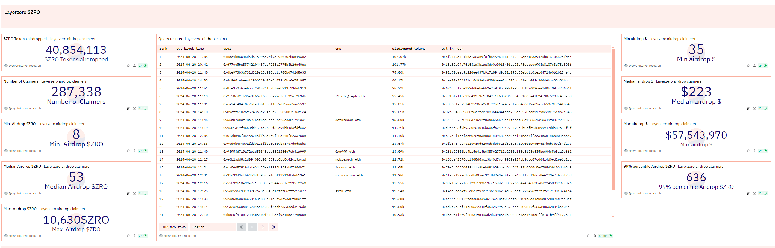The image size is (775, 248).
Task: Click refresh icon in Median airdrop $ card
Action: (748, 108)
